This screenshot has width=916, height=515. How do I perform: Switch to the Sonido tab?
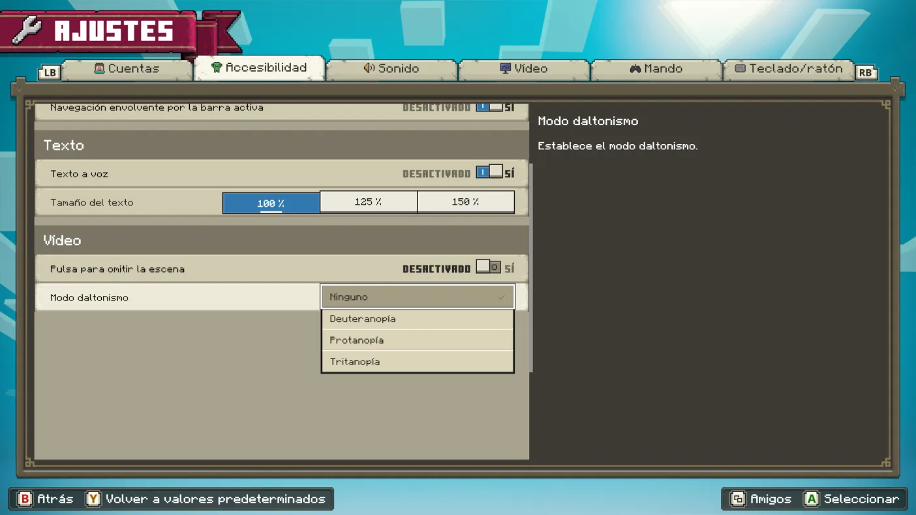click(x=391, y=68)
